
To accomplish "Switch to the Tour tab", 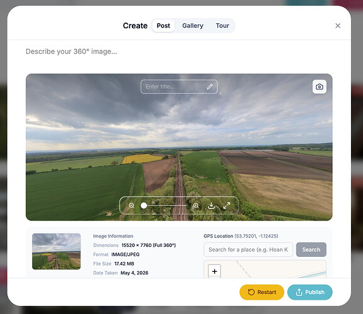I will [x=222, y=26].
